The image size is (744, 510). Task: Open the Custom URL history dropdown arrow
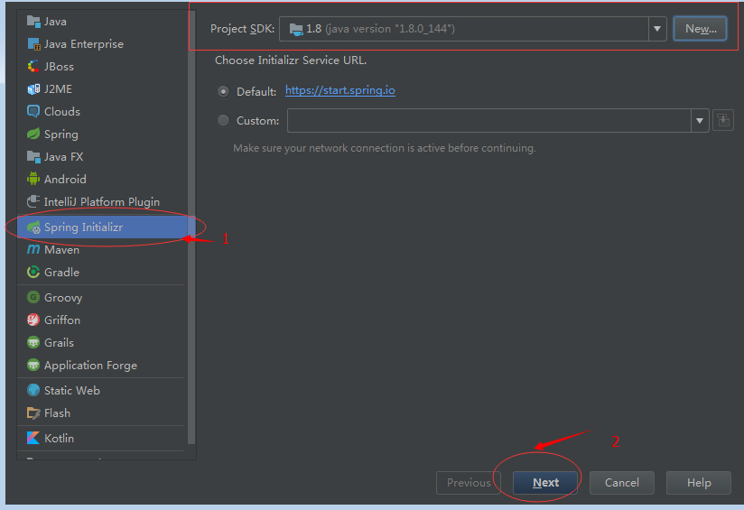tap(700, 120)
